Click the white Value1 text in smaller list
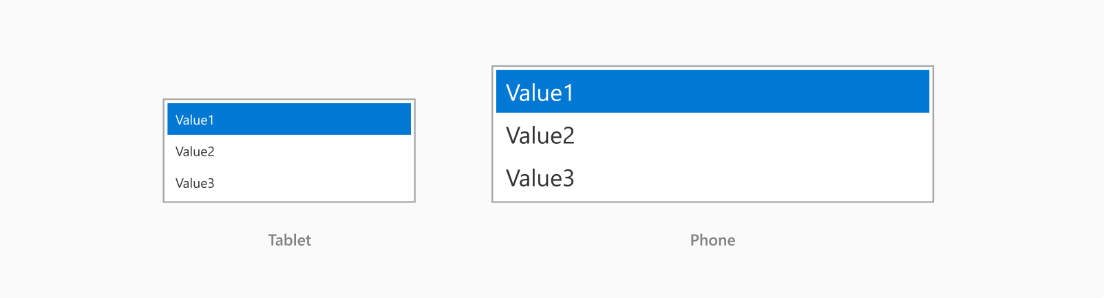Viewport: 1104px width, 298px height. [x=195, y=120]
